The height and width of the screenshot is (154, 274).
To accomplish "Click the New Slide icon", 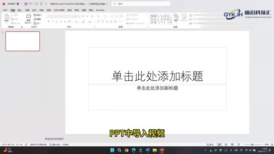I will point(28,16).
